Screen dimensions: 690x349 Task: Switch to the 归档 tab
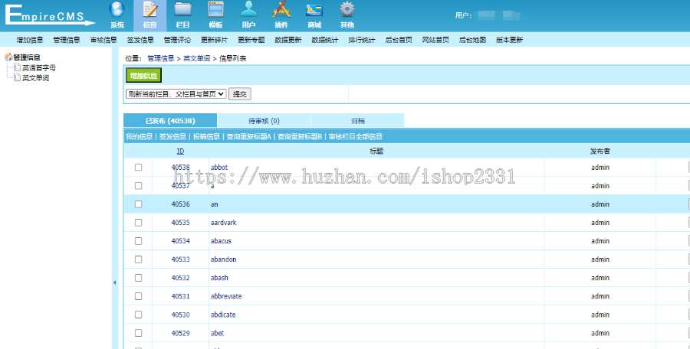tap(358, 120)
